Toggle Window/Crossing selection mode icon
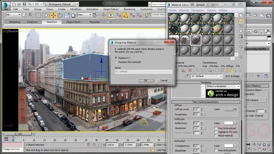 (x=45, y=15)
